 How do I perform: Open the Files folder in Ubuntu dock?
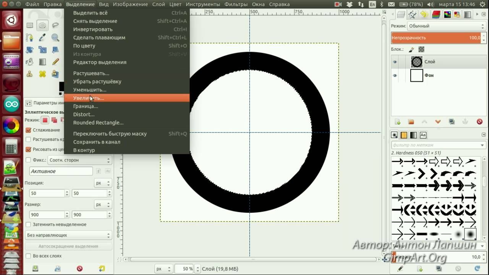(x=11, y=41)
